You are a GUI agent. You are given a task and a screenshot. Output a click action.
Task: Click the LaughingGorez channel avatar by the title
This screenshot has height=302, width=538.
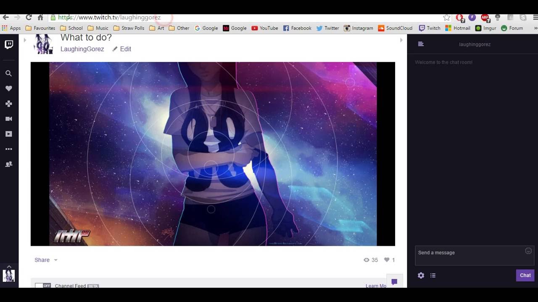point(43,44)
